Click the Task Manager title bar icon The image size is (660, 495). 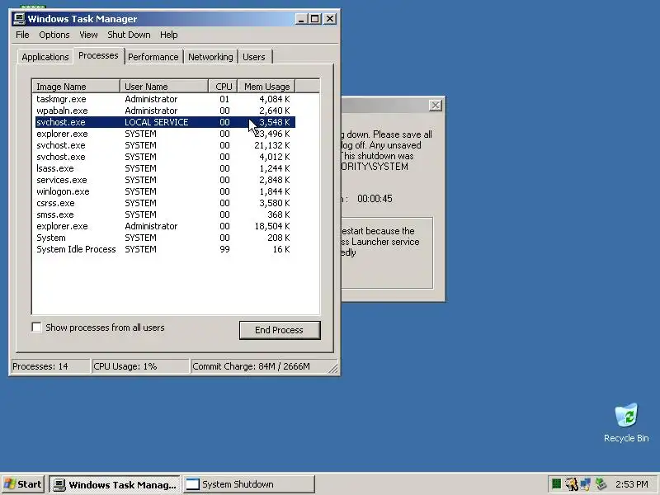(19, 19)
